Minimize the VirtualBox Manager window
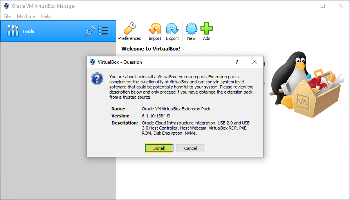Image resolution: width=350 pixels, height=200 pixels. 305,6
